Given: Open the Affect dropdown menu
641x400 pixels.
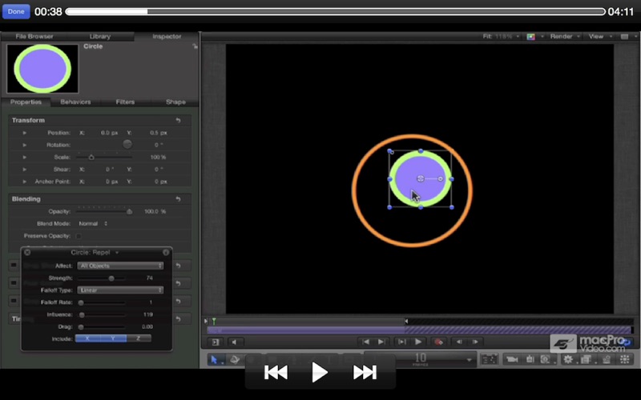Looking at the screenshot, I should pyautogui.click(x=120, y=266).
